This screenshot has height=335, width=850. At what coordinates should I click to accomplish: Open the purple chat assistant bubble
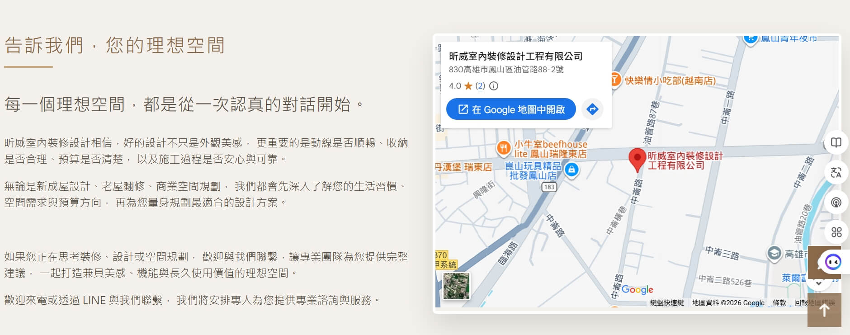tap(832, 262)
